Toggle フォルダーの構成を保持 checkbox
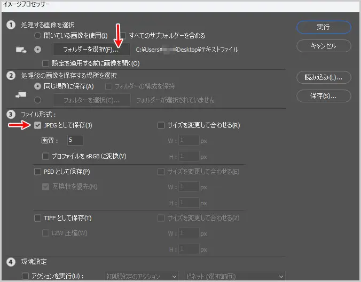Image resolution: width=361 pixels, height=282 pixels. 108,86
